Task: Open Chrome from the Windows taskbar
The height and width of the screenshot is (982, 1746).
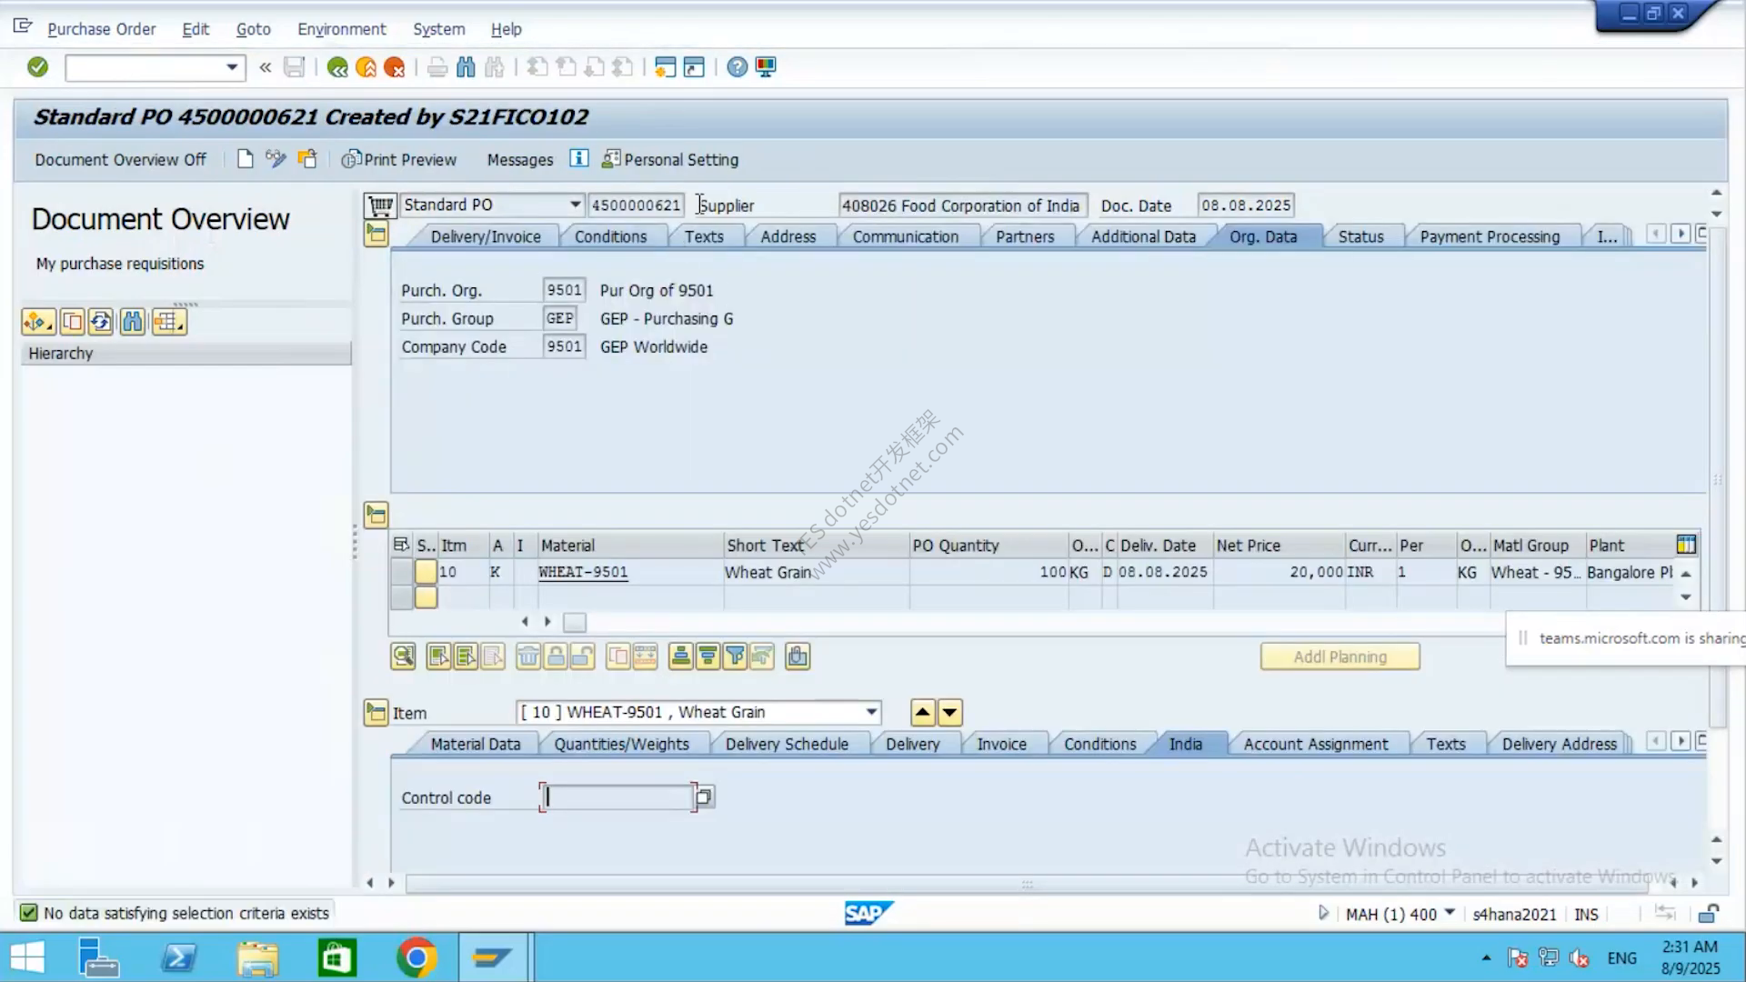Action: pyautogui.click(x=416, y=957)
